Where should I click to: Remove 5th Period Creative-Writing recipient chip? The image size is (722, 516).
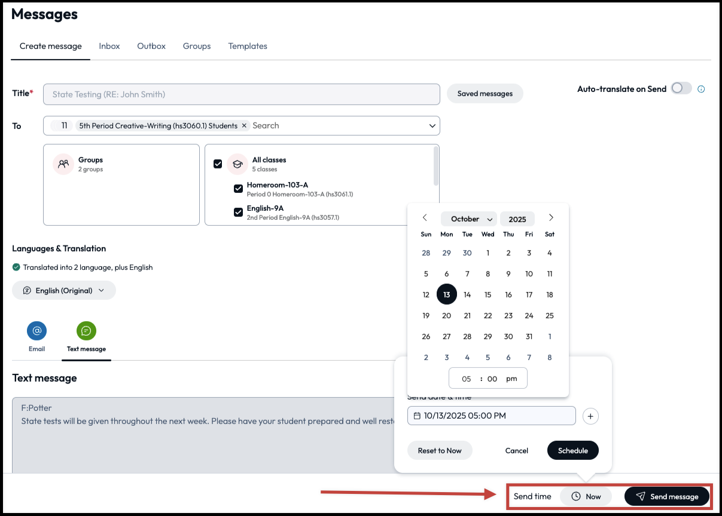244,126
